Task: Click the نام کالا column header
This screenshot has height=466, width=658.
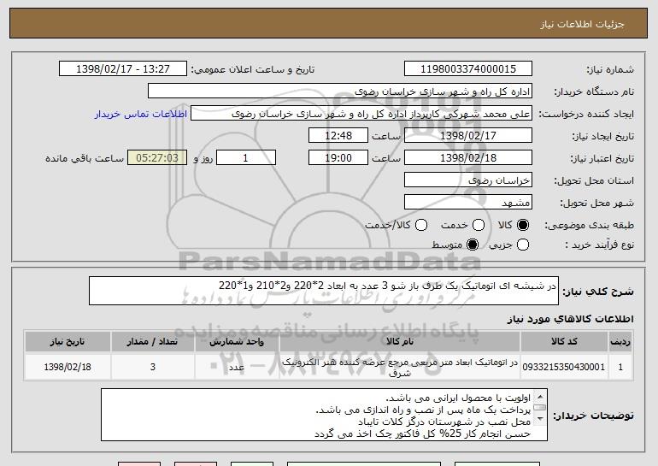Action: [400, 342]
